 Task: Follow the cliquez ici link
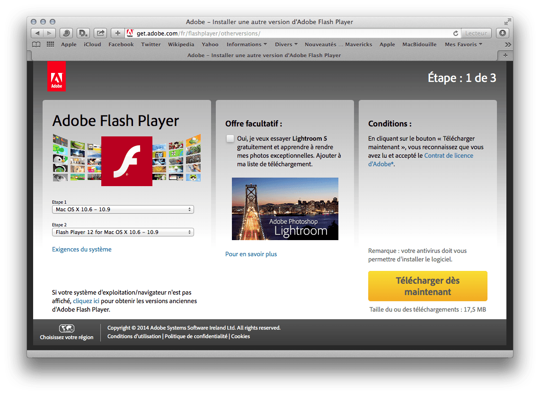tap(86, 301)
